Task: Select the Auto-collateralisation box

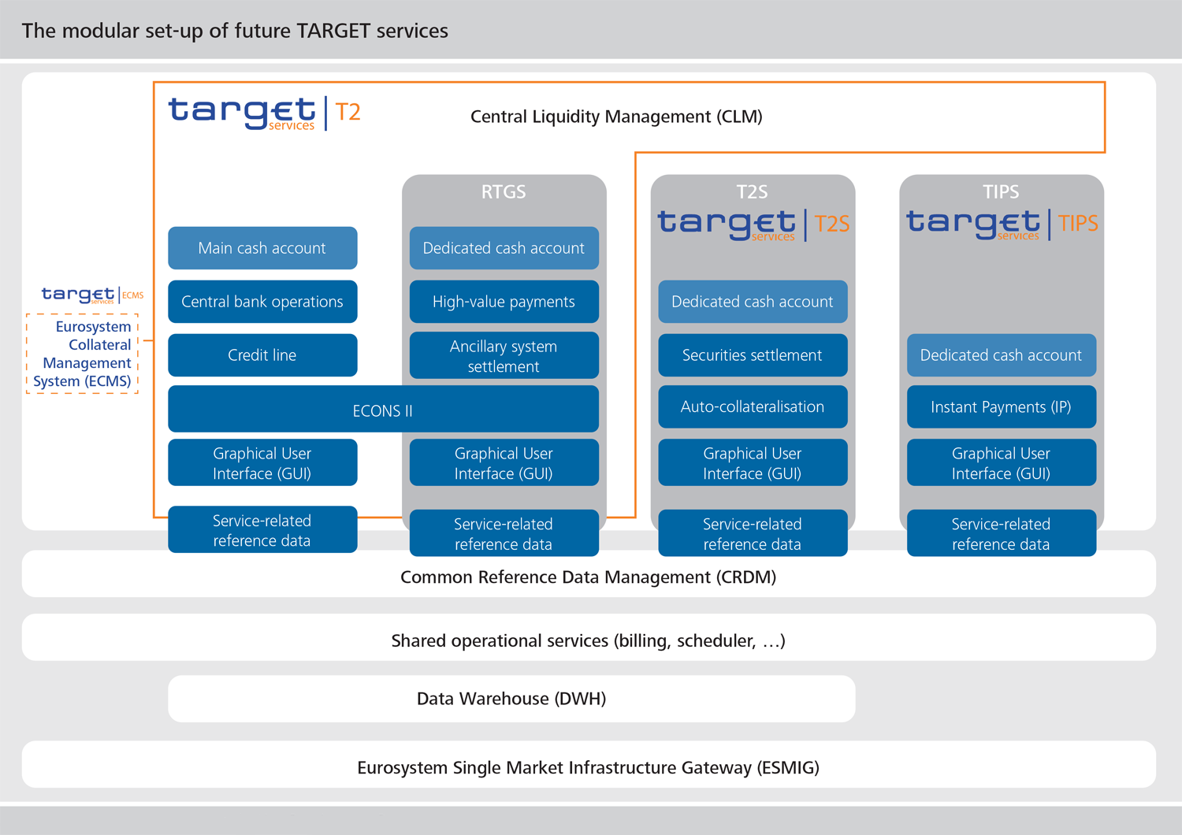Action: point(753,407)
